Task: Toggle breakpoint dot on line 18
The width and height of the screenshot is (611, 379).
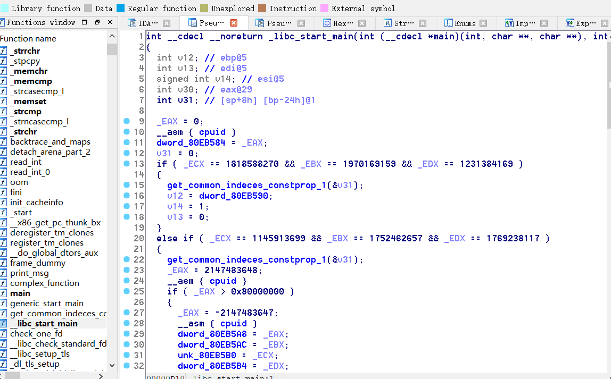Action: point(127,217)
